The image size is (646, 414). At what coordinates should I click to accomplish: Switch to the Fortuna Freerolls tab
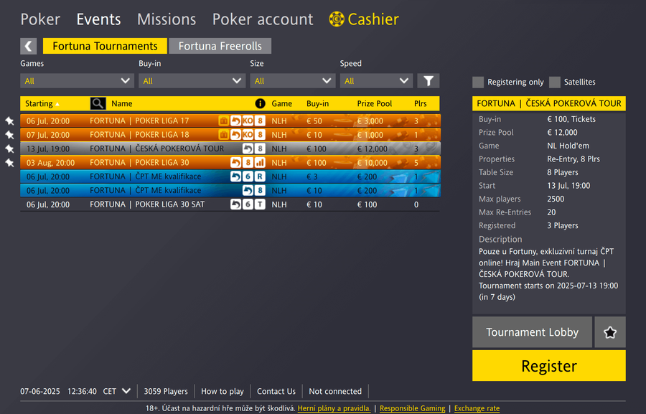220,46
